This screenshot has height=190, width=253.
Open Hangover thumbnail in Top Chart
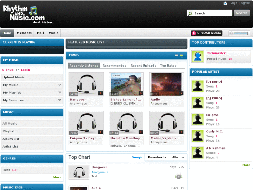79,172
